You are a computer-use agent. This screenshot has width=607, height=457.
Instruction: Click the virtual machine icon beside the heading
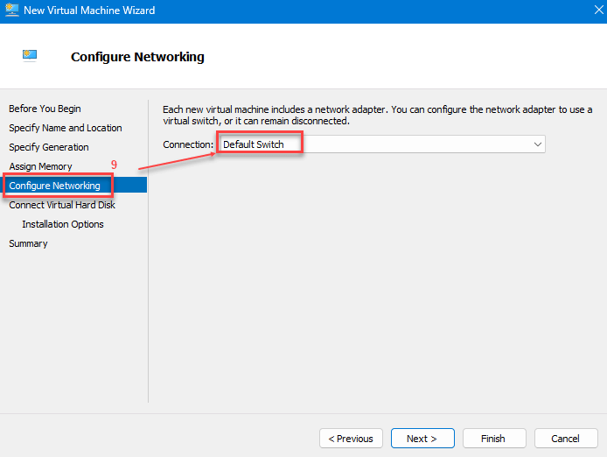tap(30, 56)
